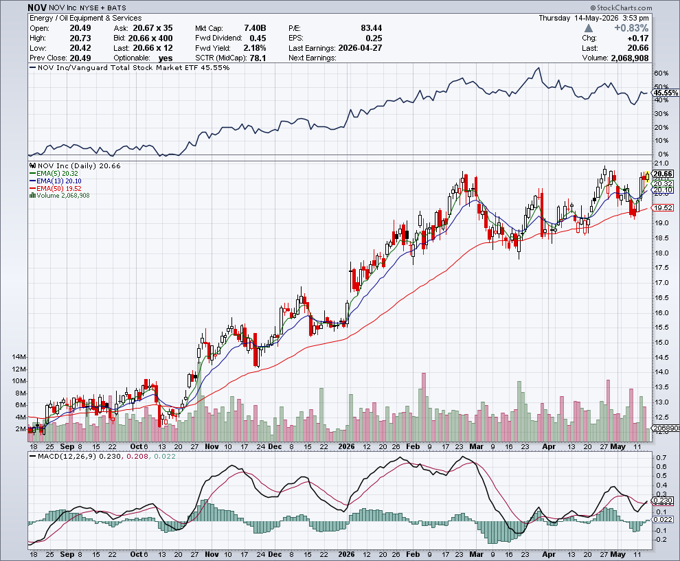Image resolution: width=680 pixels, height=561 pixels.
Task: Click the 0.022 tag on MACD axis
Action: click(x=663, y=519)
